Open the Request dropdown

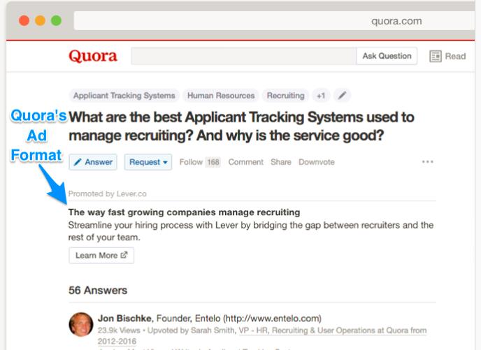coord(148,162)
